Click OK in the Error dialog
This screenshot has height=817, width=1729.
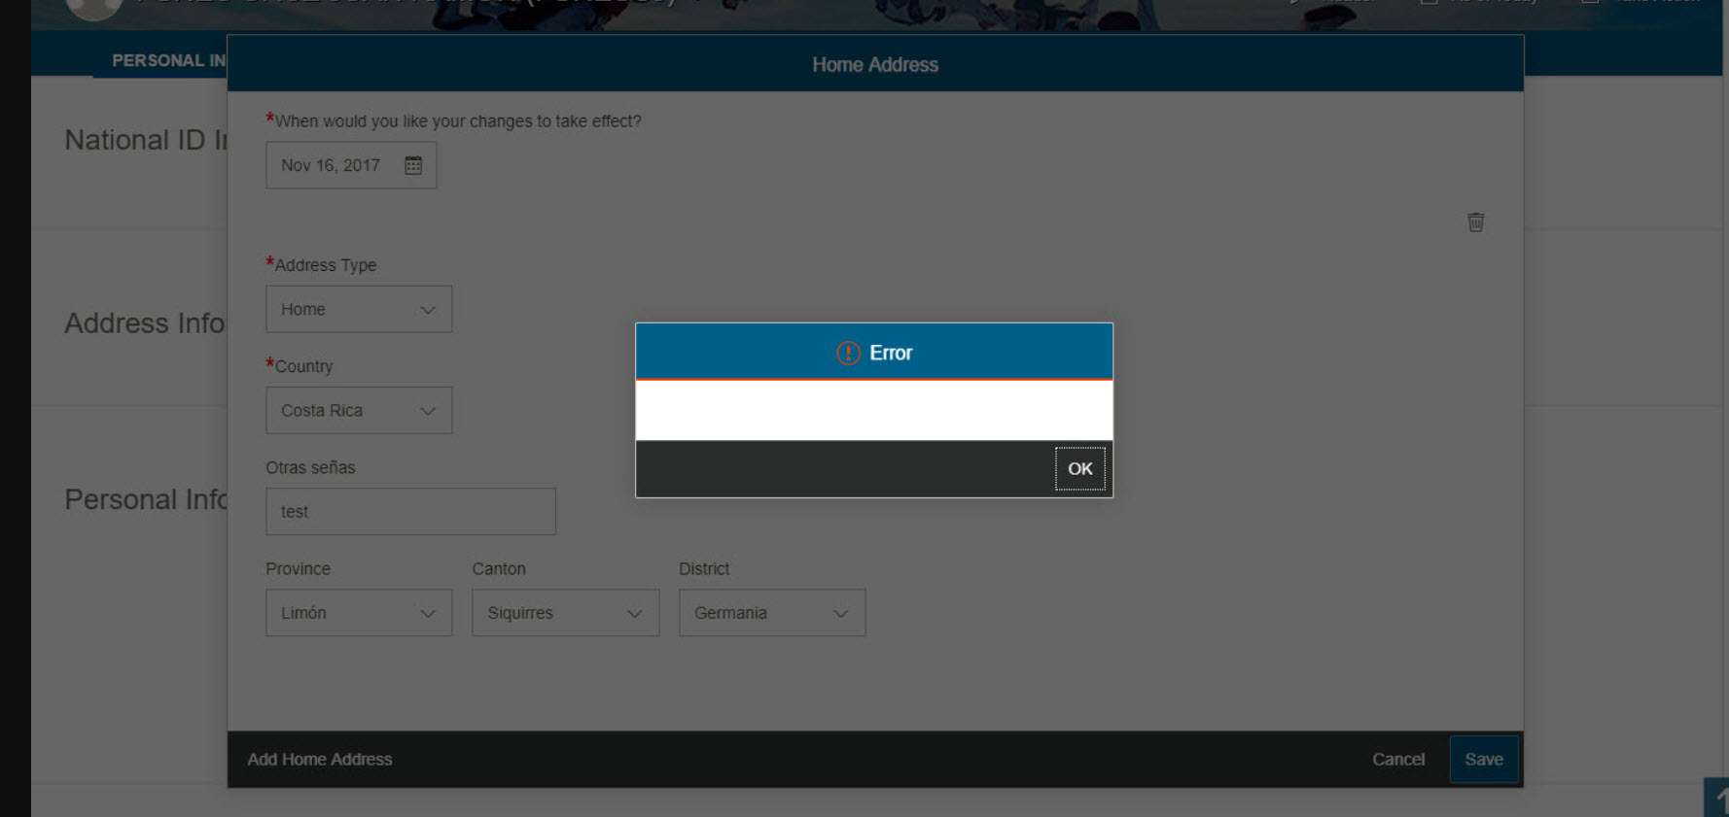[x=1079, y=468]
